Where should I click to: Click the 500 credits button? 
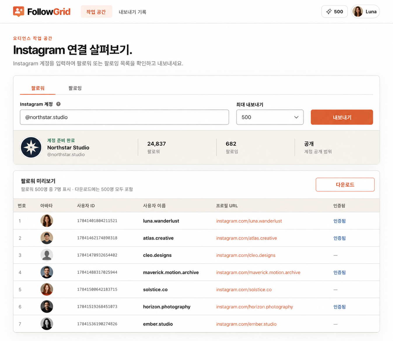pyautogui.click(x=335, y=12)
